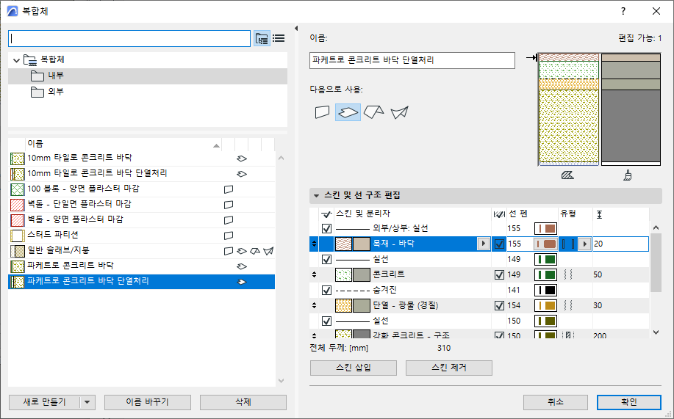Collapse left panel with splitter arrow

point(296,29)
